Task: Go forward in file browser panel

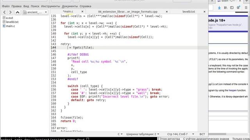Action: pyautogui.click(x=11, y=12)
